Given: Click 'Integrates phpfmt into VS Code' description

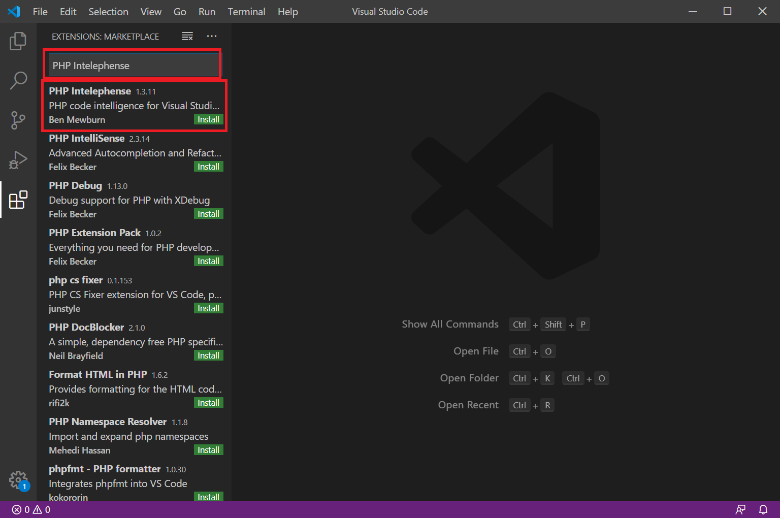Looking at the screenshot, I should pyautogui.click(x=118, y=483).
